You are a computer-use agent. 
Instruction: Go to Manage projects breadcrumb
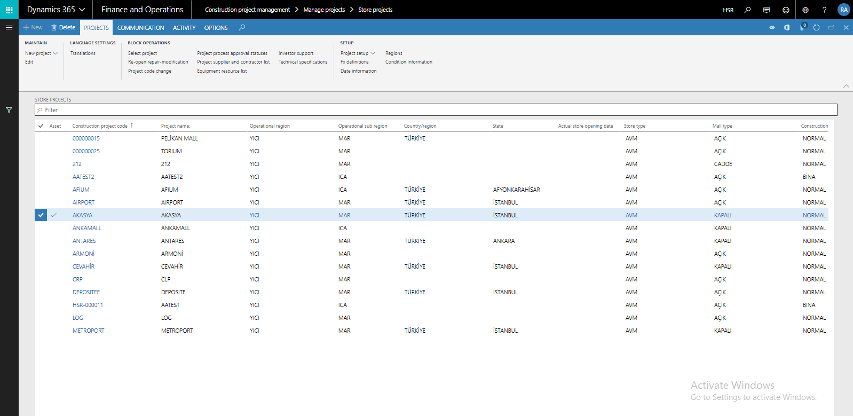point(324,10)
